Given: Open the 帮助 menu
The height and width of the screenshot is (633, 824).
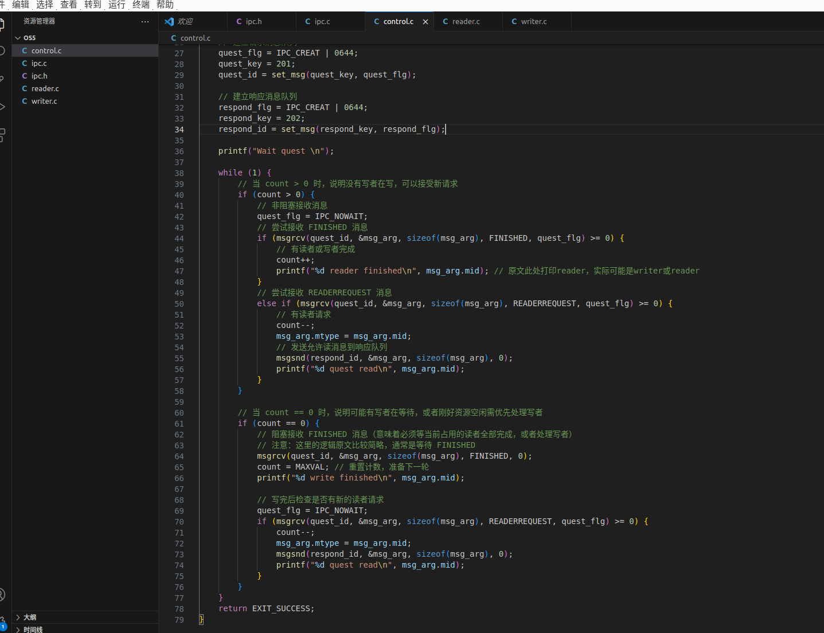Looking at the screenshot, I should click(x=165, y=5).
